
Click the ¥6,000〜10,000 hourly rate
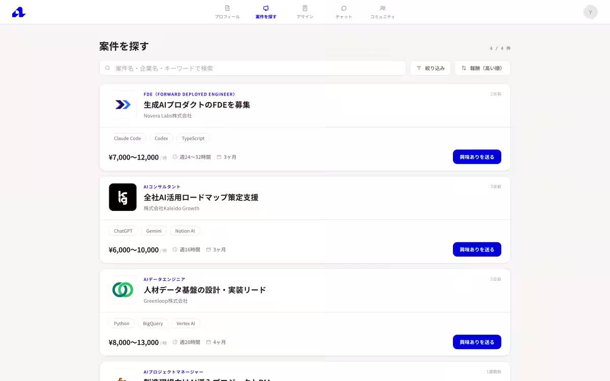(134, 249)
